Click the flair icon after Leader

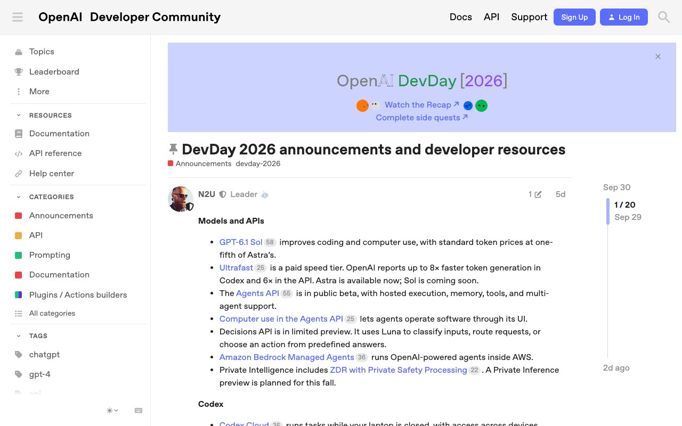point(265,194)
